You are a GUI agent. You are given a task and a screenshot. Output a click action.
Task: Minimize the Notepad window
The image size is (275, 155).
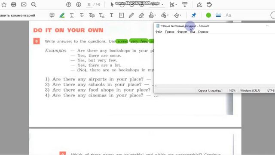[267, 26]
